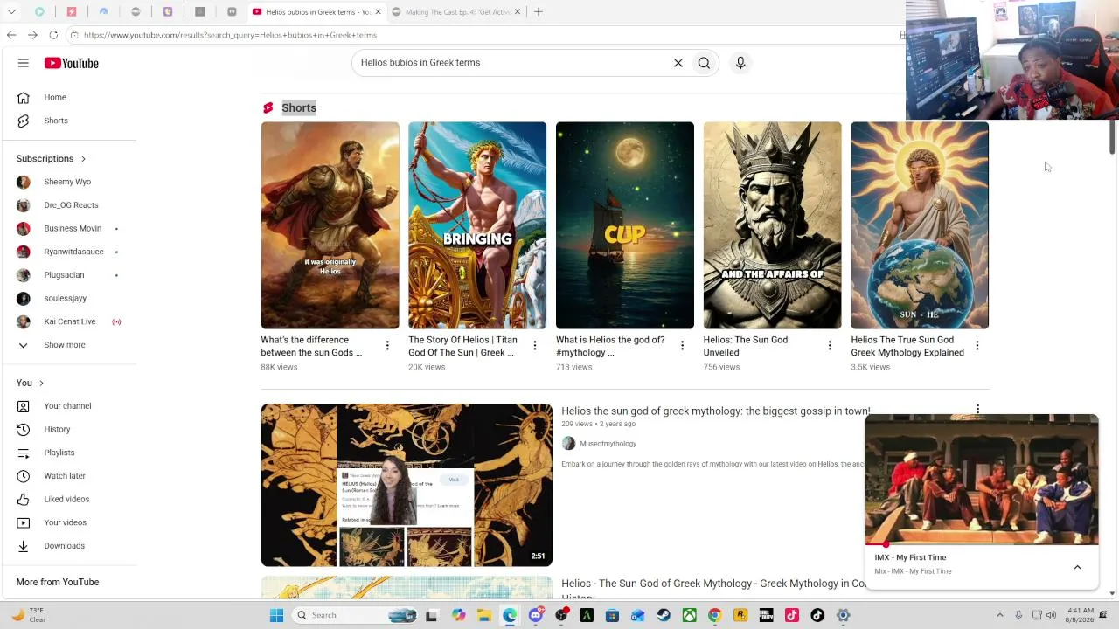Open options for 'biggest gossip in town' video
The image size is (1119, 629).
point(977,409)
